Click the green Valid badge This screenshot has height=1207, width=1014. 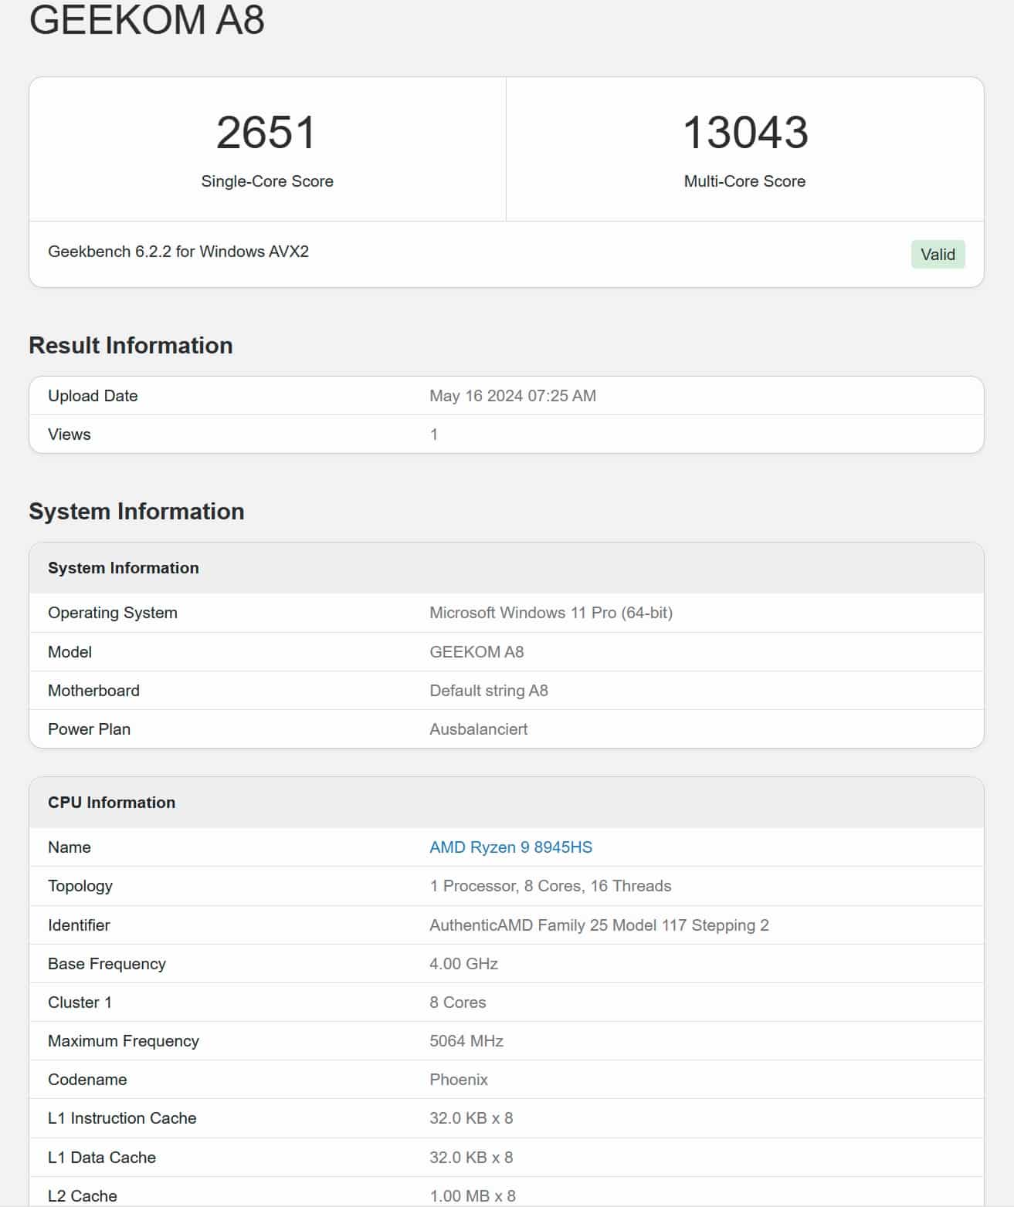coord(938,255)
